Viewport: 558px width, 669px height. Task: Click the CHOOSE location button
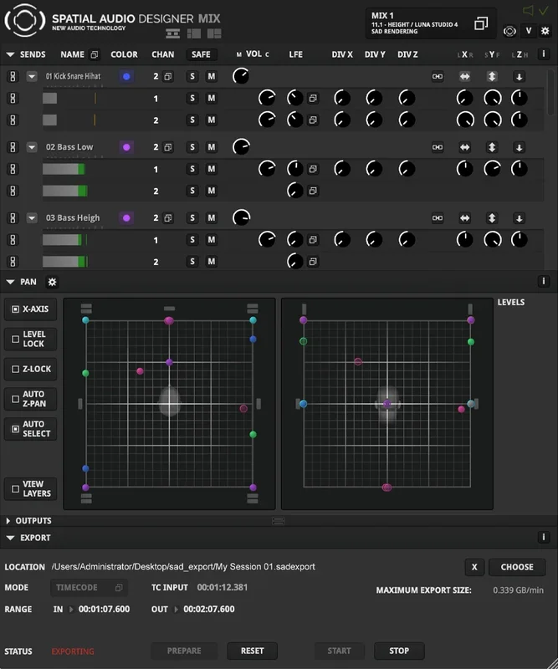coord(517,567)
